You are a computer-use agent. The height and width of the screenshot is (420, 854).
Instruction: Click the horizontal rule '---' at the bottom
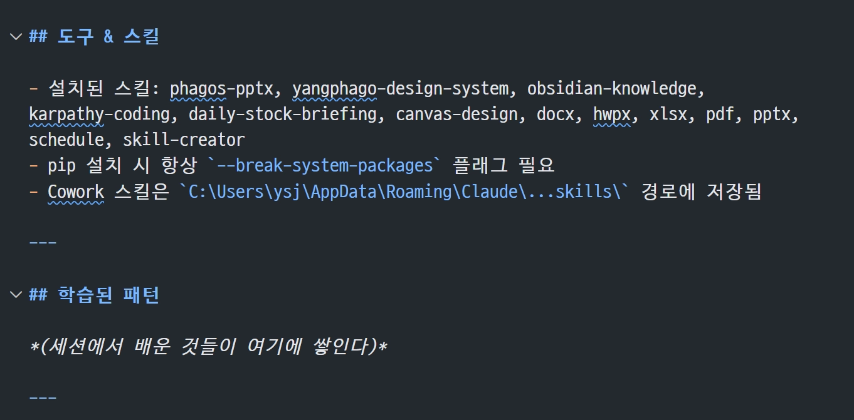click(43, 397)
